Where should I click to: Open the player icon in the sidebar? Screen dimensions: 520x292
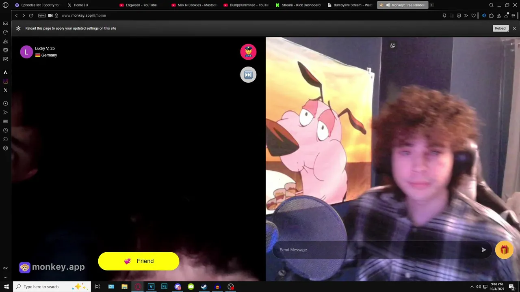tap(5, 103)
